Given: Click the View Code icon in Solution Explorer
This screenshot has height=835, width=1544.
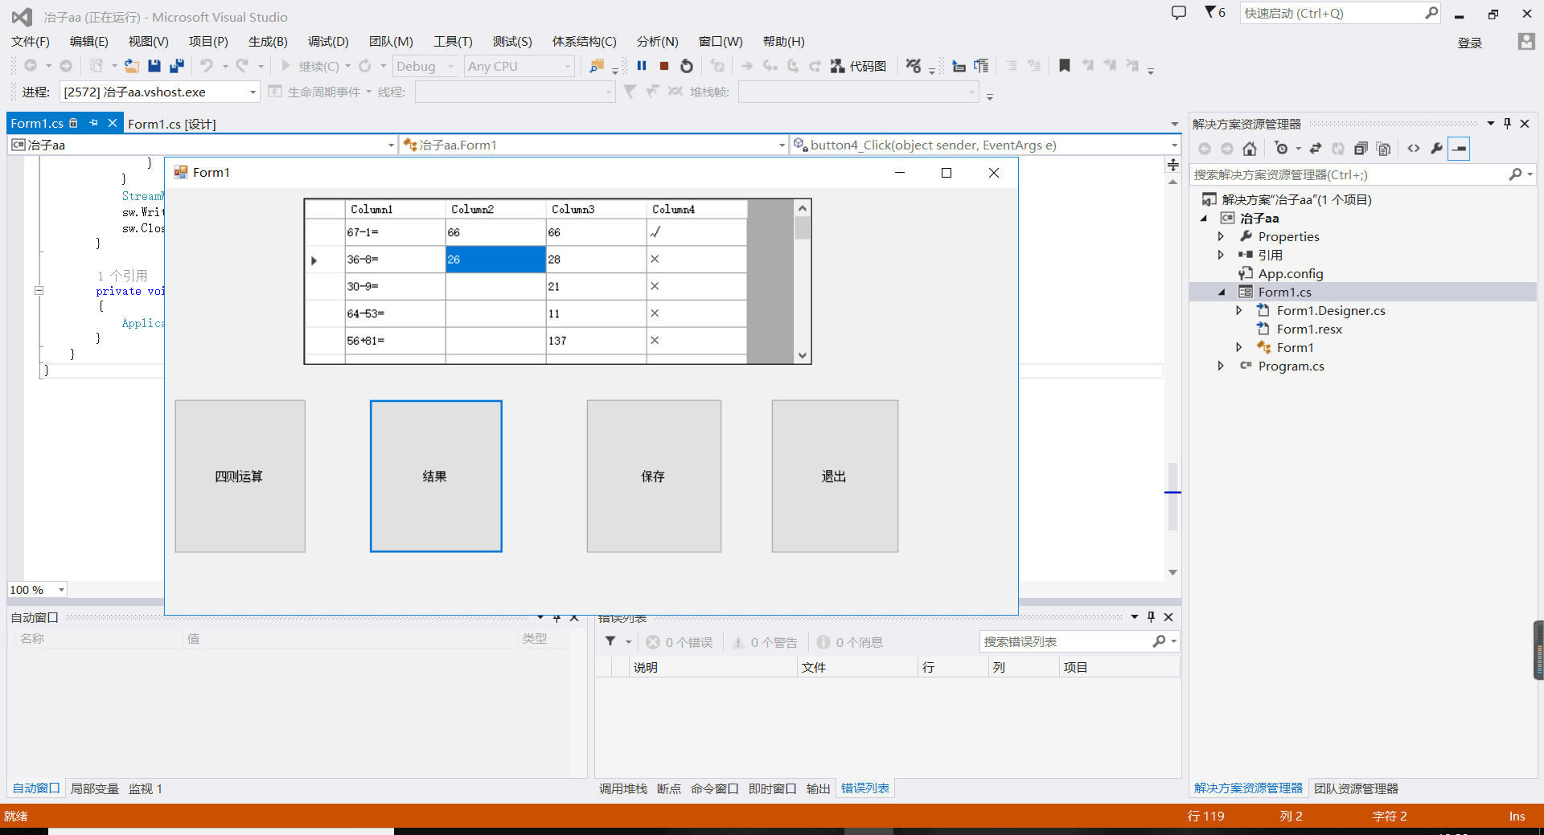Looking at the screenshot, I should point(1414,149).
